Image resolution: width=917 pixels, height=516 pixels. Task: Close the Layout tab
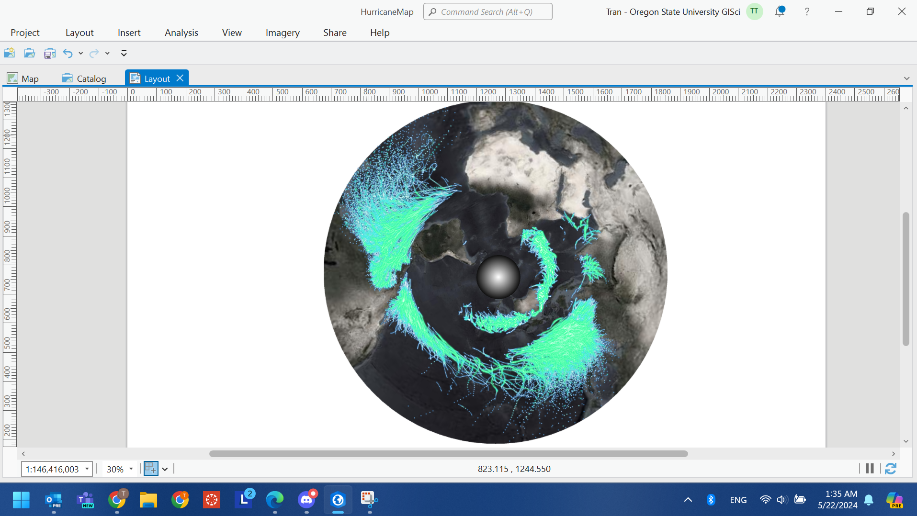click(x=180, y=78)
